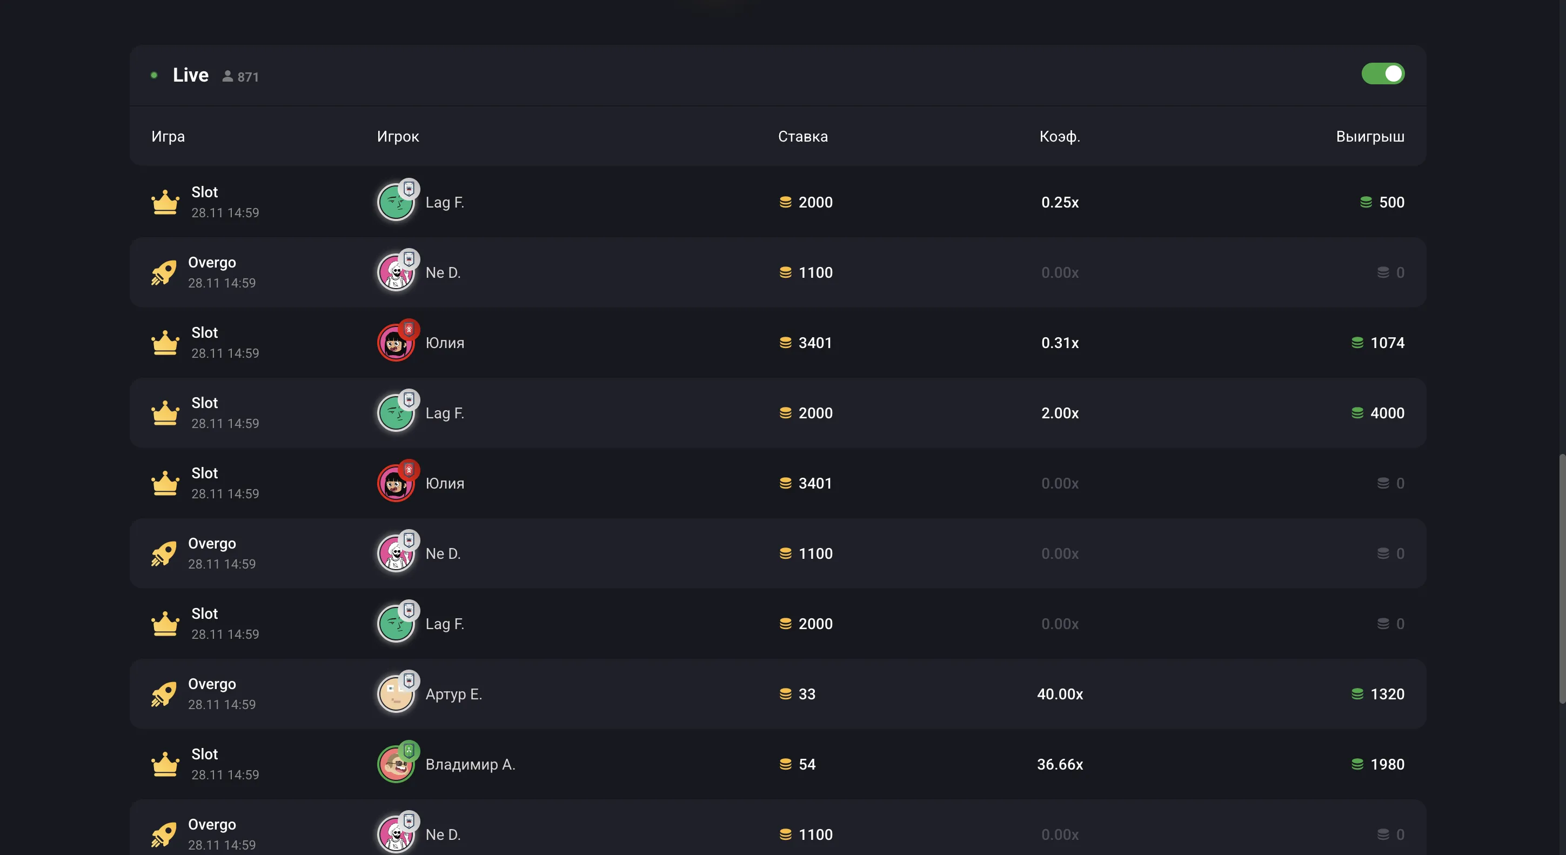Click the rocket icon in the first Overgo row
The image size is (1566, 855).
click(164, 273)
